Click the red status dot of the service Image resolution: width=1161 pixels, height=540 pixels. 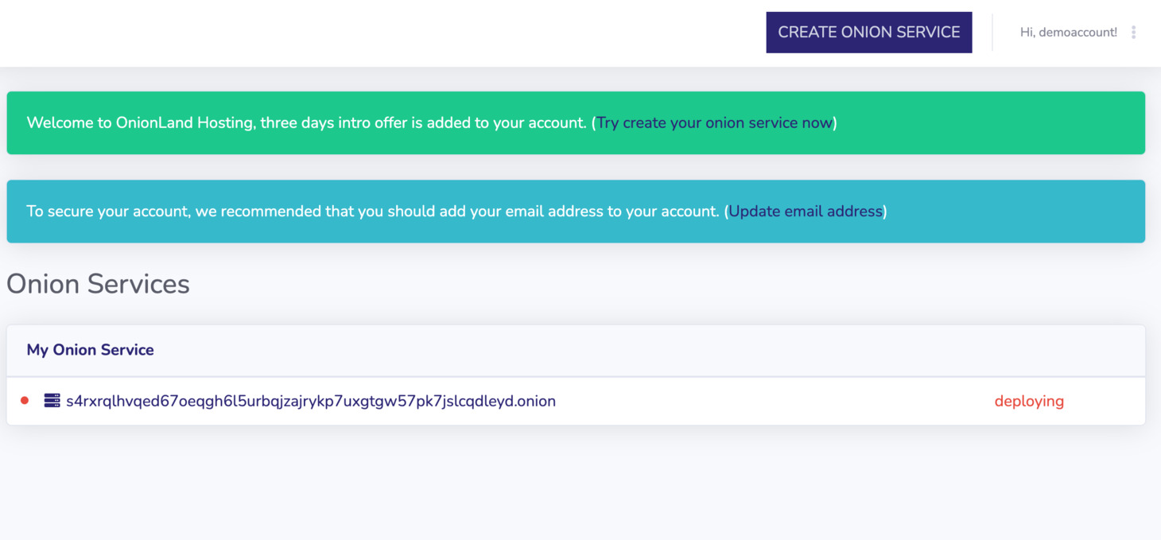(x=25, y=401)
